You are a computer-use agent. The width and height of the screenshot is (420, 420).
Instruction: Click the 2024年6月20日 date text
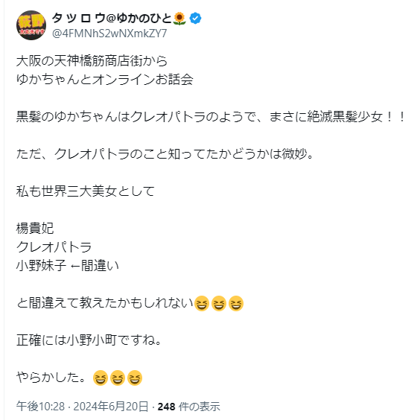click(x=111, y=407)
